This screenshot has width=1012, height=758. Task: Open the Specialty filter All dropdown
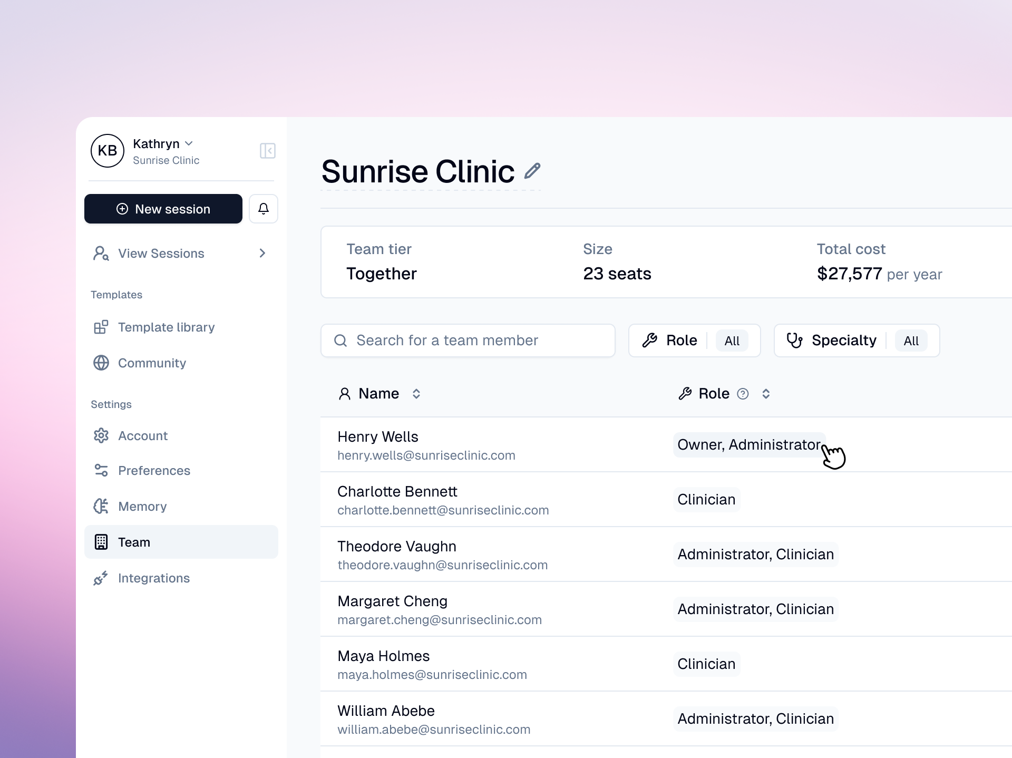pyautogui.click(x=910, y=341)
